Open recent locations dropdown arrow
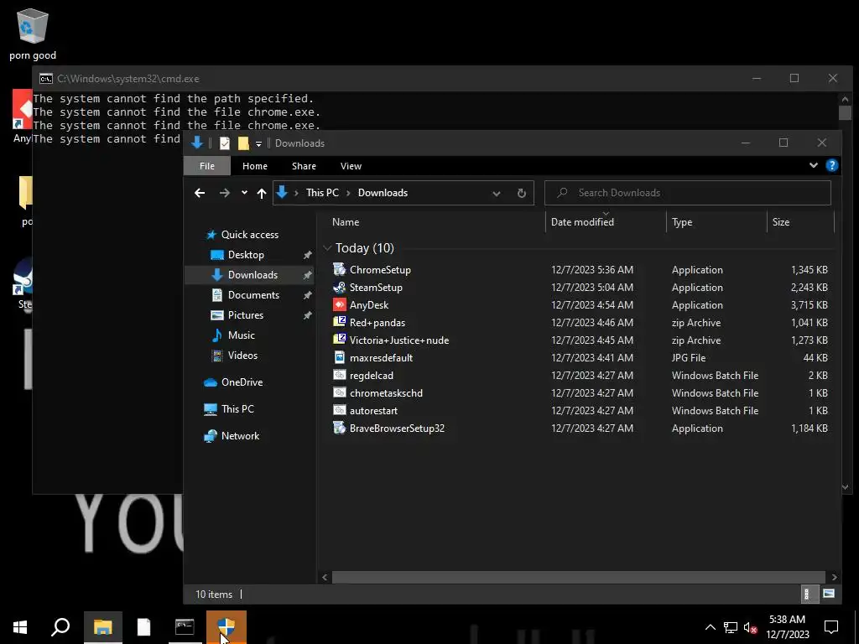Image resolution: width=859 pixels, height=644 pixels. 244,193
